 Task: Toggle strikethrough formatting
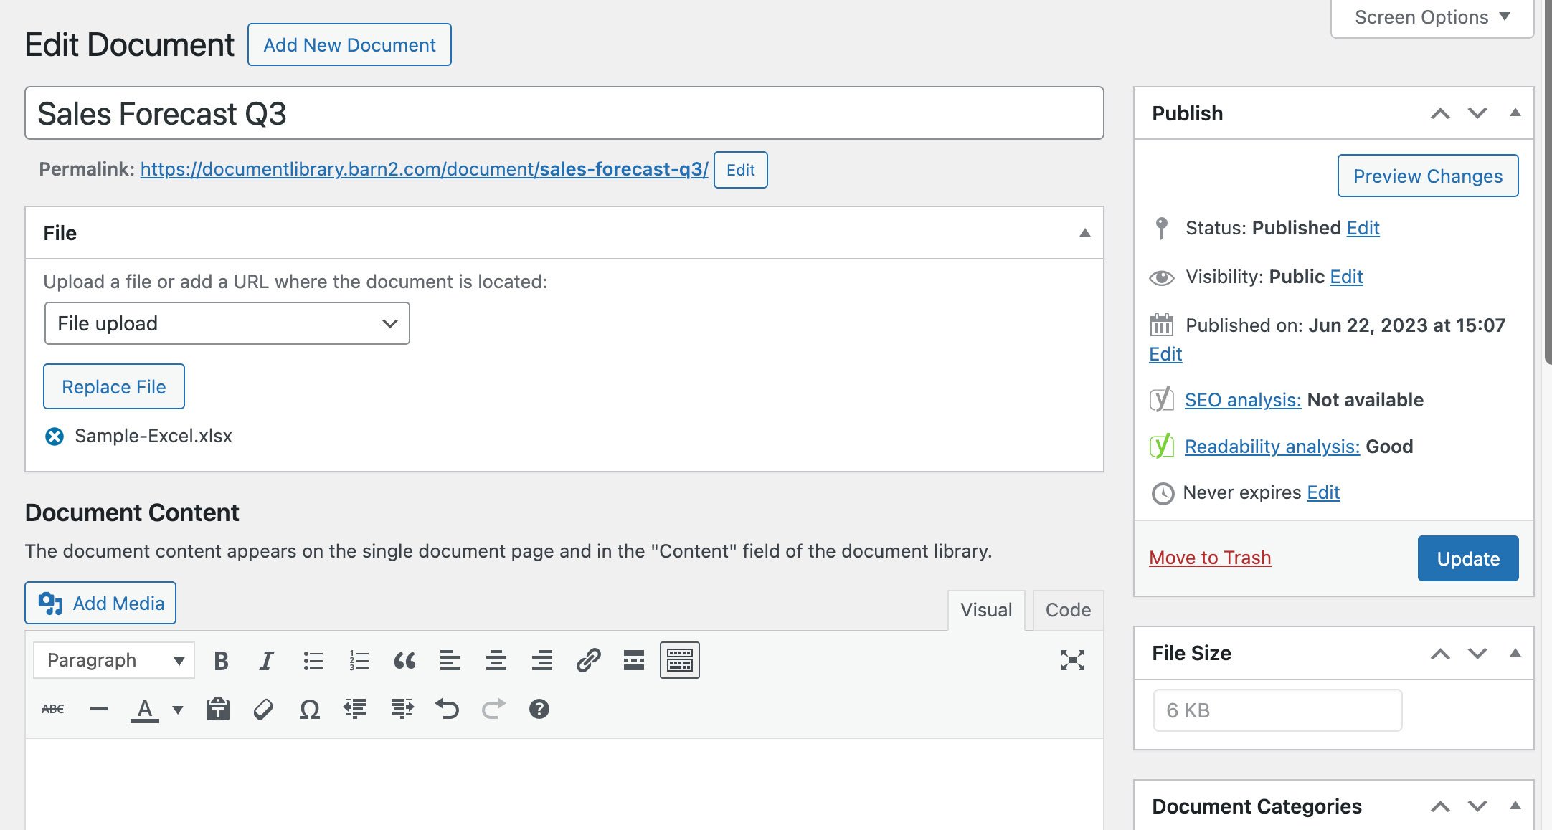[53, 709]
